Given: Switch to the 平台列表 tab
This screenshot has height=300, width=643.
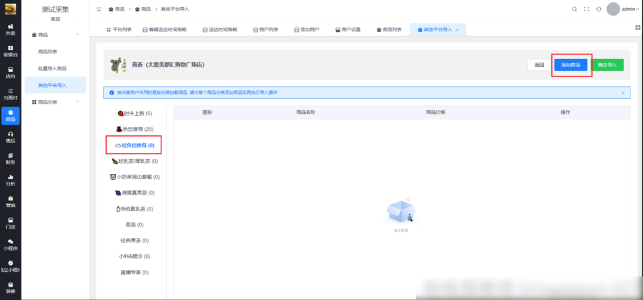Looking at the screenshot, I should coord(119,30).
